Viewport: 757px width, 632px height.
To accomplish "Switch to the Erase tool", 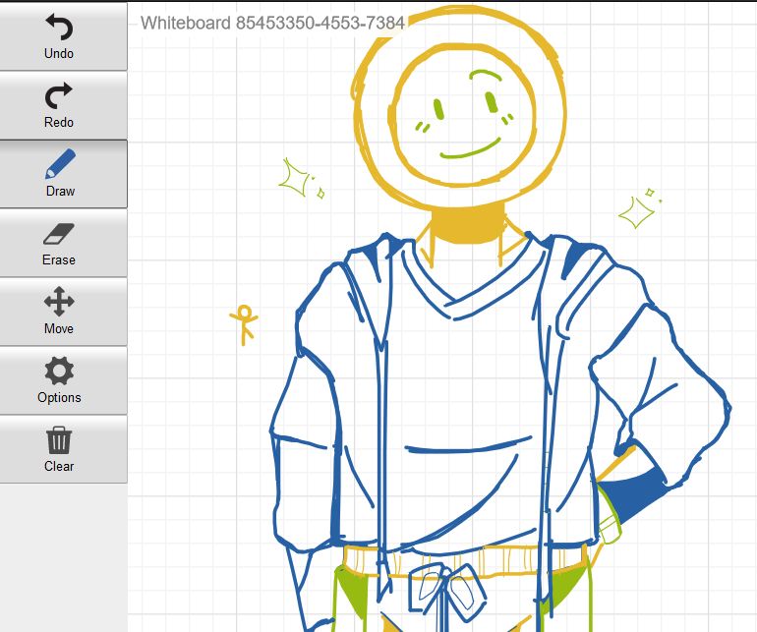I will pos(63,244).
